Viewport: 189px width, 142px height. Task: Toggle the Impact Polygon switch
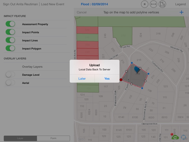tap(10, 48)
